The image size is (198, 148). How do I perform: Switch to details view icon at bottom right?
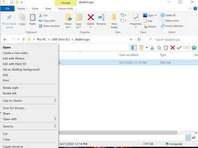tap(189, 138)
